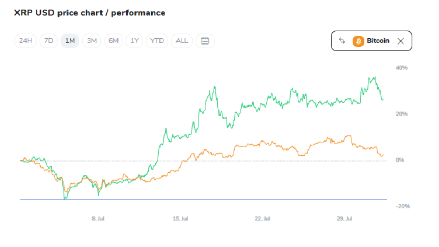Click the orange Bitcoin logo icon
The image size is (439, 247).
tap(358, 41)
